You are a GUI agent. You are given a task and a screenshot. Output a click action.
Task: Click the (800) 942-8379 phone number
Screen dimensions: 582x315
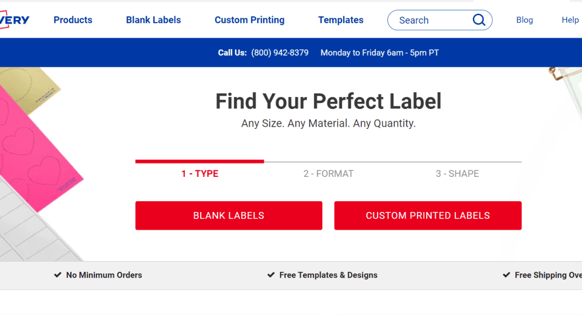279,53
